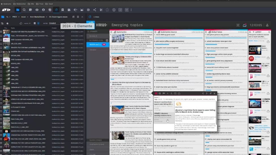Go to next item in popup toolbar
The height and width of the screenshot is (155, 276).
point(207,93)
